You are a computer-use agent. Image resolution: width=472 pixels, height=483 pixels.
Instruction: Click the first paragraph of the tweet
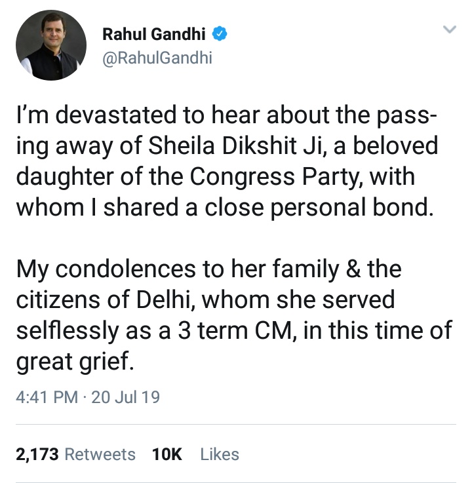pyautogui.click(x=226, y=161)
